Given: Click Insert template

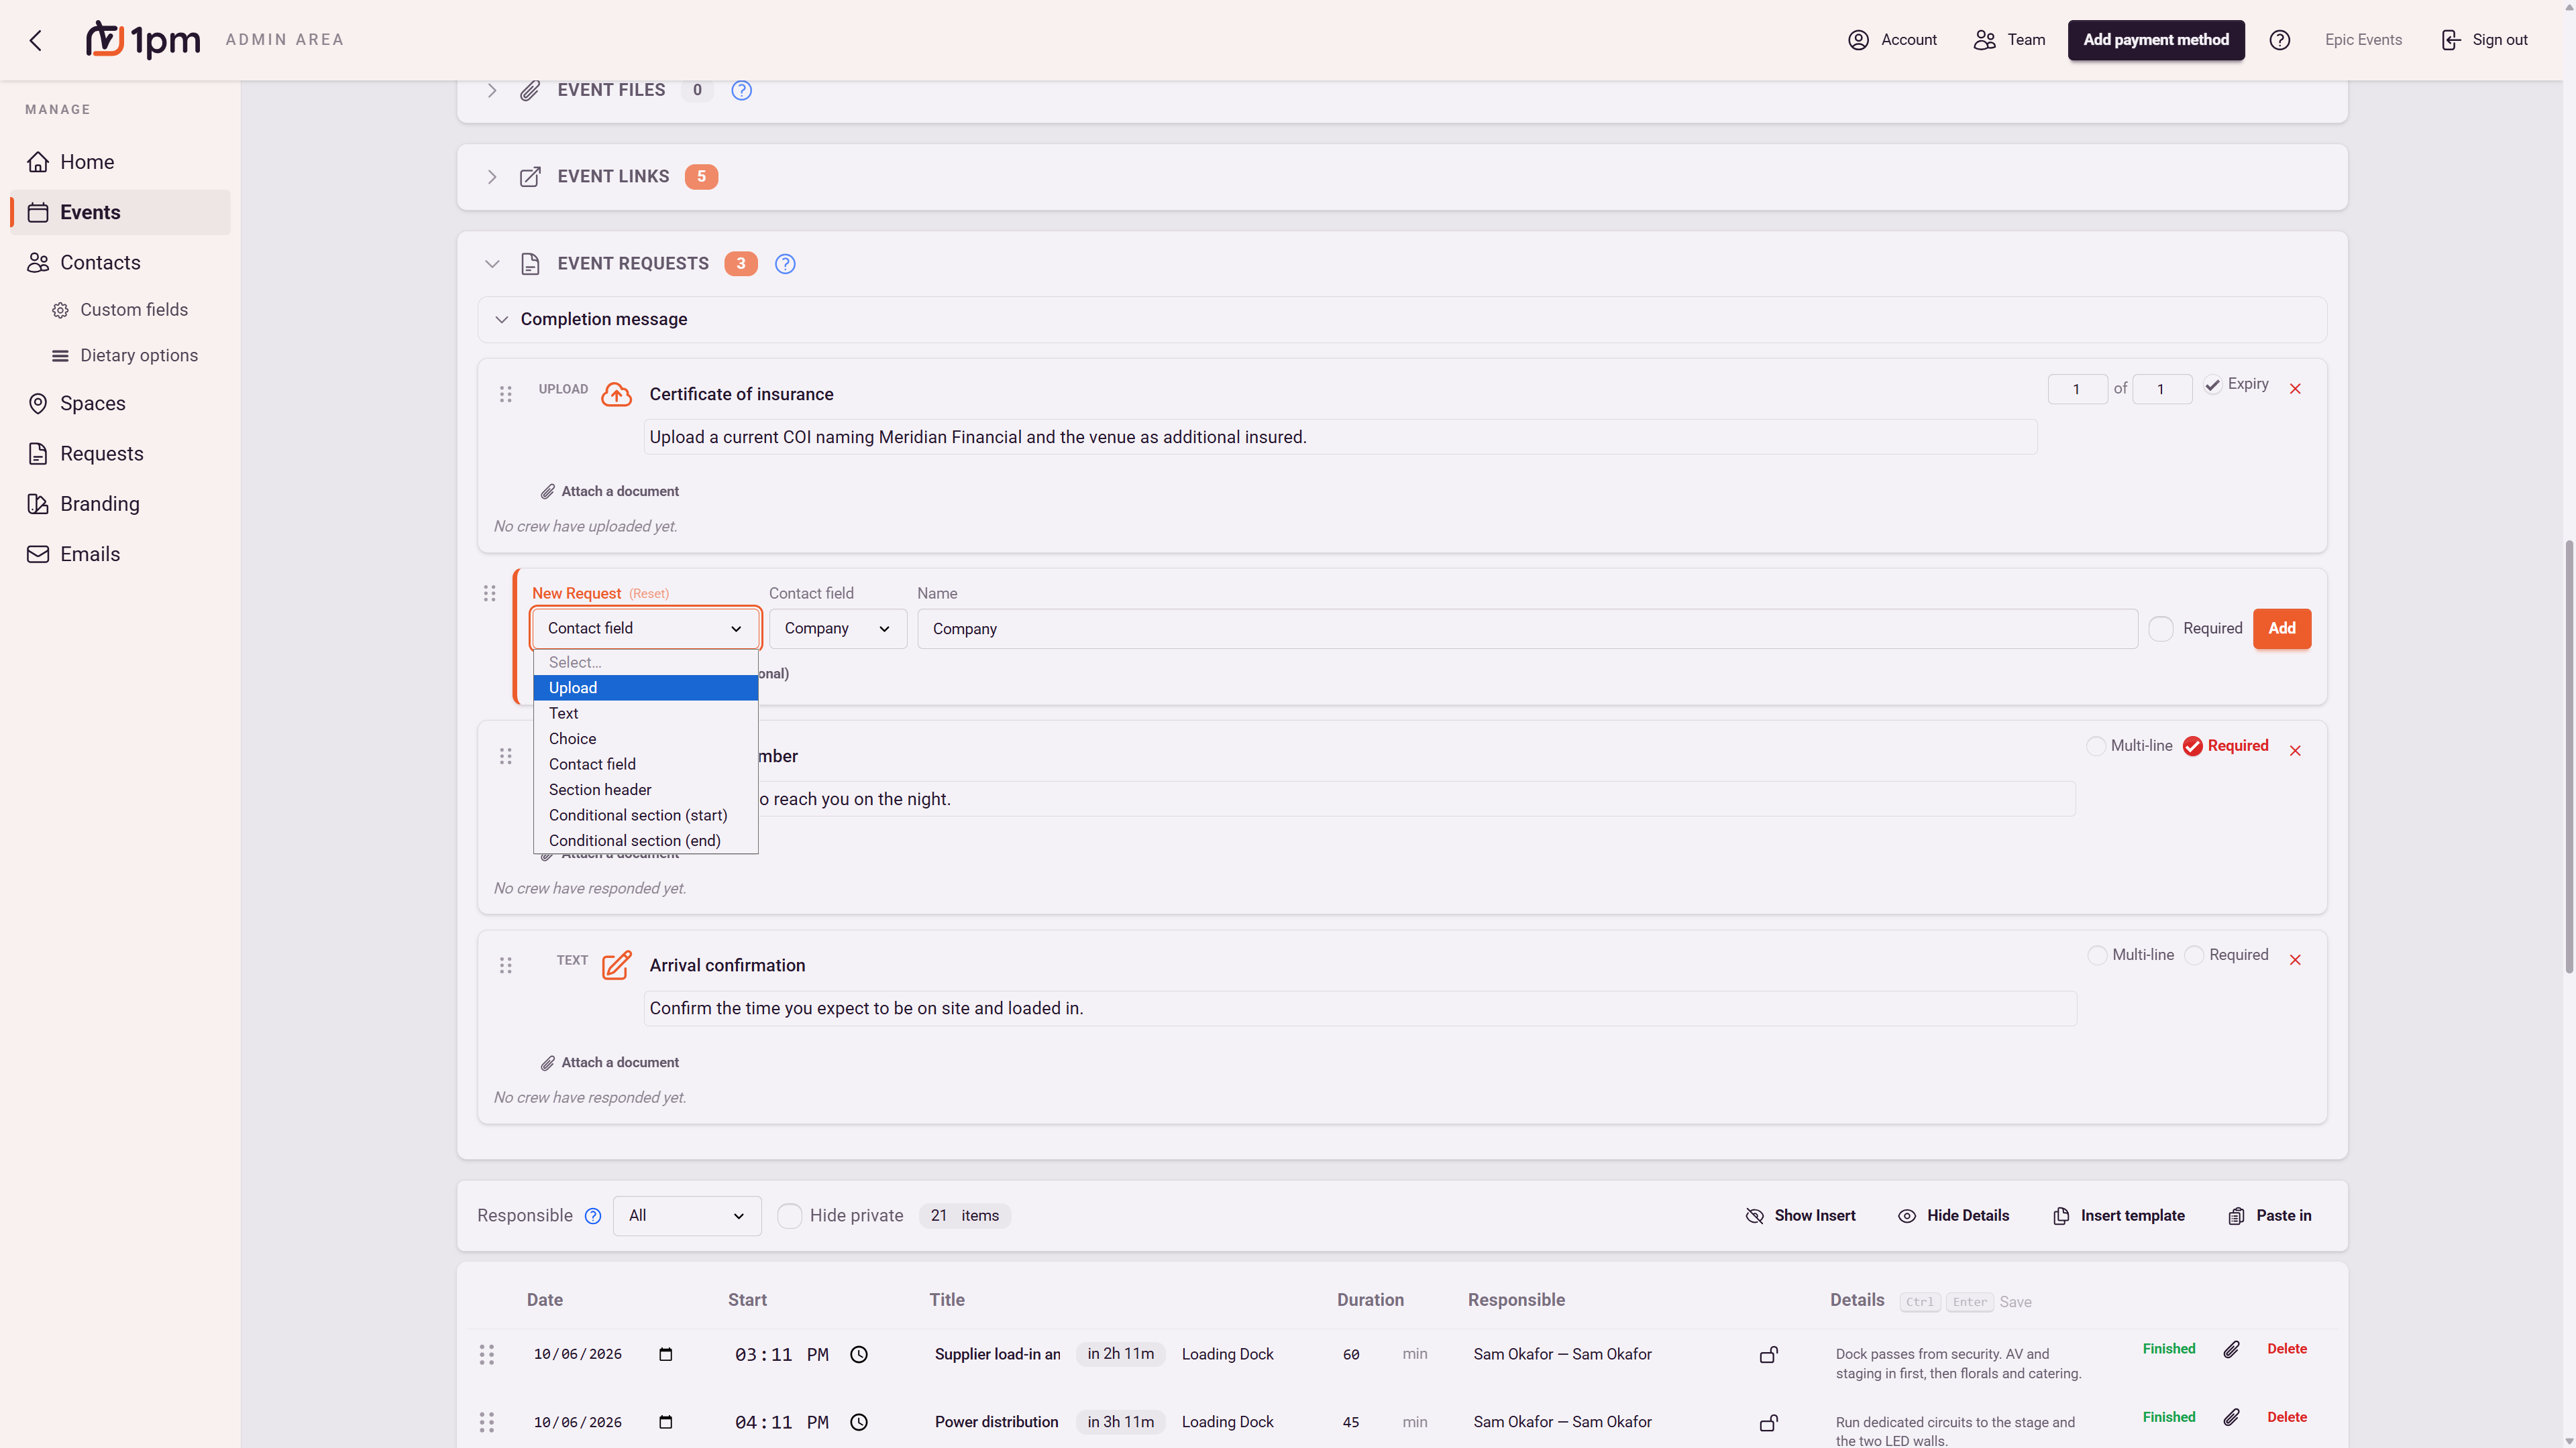Looking at the screenshot, I should pos(2118,1216).
